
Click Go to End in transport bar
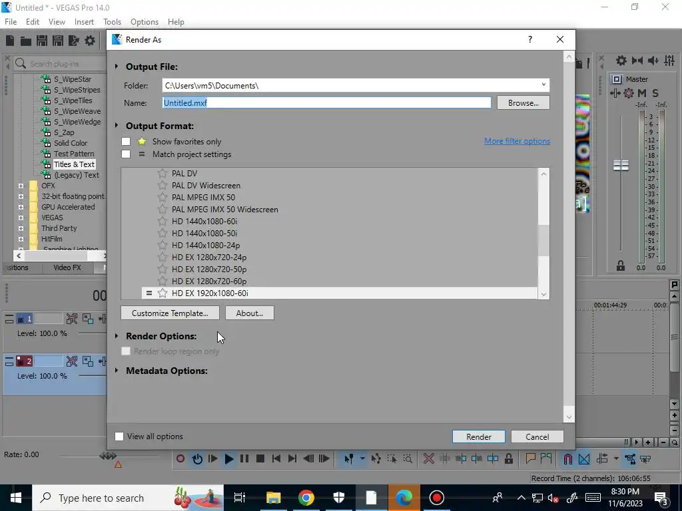pos(292,458)
